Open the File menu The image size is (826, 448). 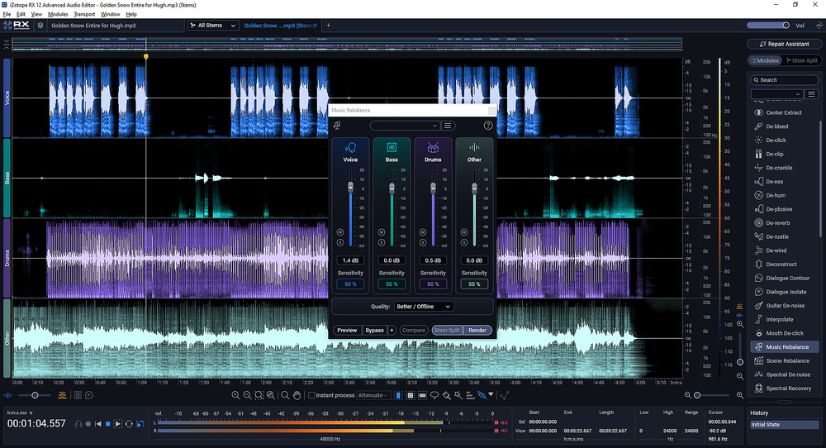(7, 14)
